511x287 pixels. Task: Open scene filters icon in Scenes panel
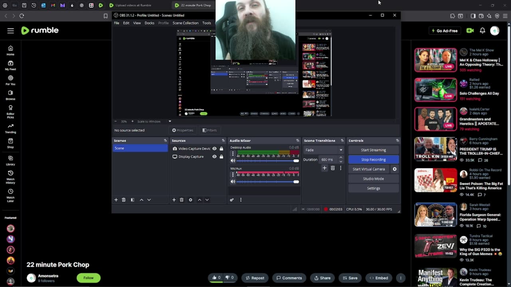coord(133,200)
